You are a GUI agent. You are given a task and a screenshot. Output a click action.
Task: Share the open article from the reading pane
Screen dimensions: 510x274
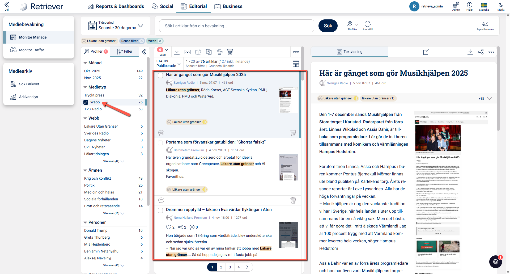click(x=481, y=52)
